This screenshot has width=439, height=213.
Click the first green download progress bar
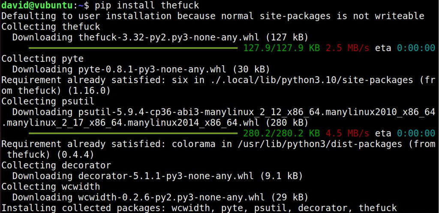(133, 48)
